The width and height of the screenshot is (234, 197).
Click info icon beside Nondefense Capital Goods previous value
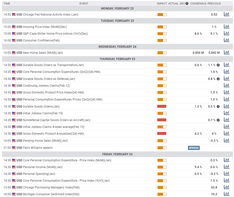218,120
